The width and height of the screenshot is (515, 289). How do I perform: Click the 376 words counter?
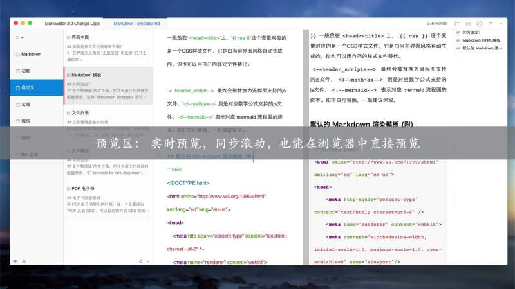pyautogui.click(x=437, y=24)
